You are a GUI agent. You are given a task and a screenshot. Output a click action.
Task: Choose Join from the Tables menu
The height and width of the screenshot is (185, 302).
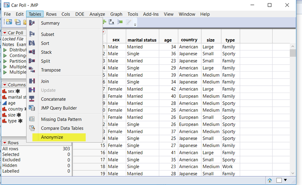[64, 81]
